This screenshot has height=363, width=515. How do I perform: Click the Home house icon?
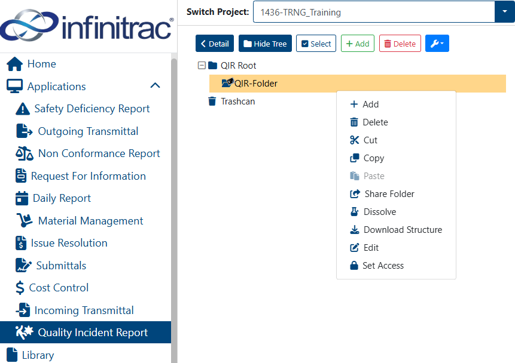point(15,64)
